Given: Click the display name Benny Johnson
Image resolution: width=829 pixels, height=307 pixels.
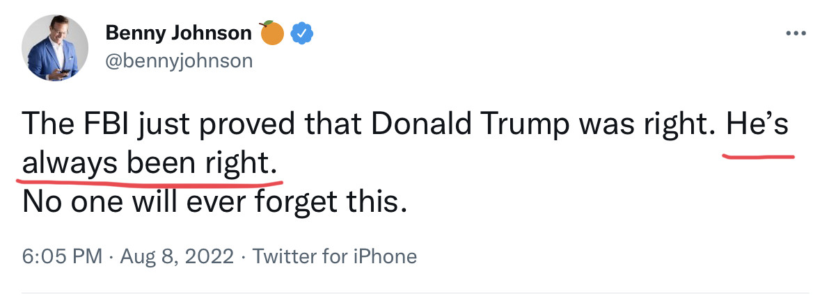Looking at the screenshot, I should 178,33.
